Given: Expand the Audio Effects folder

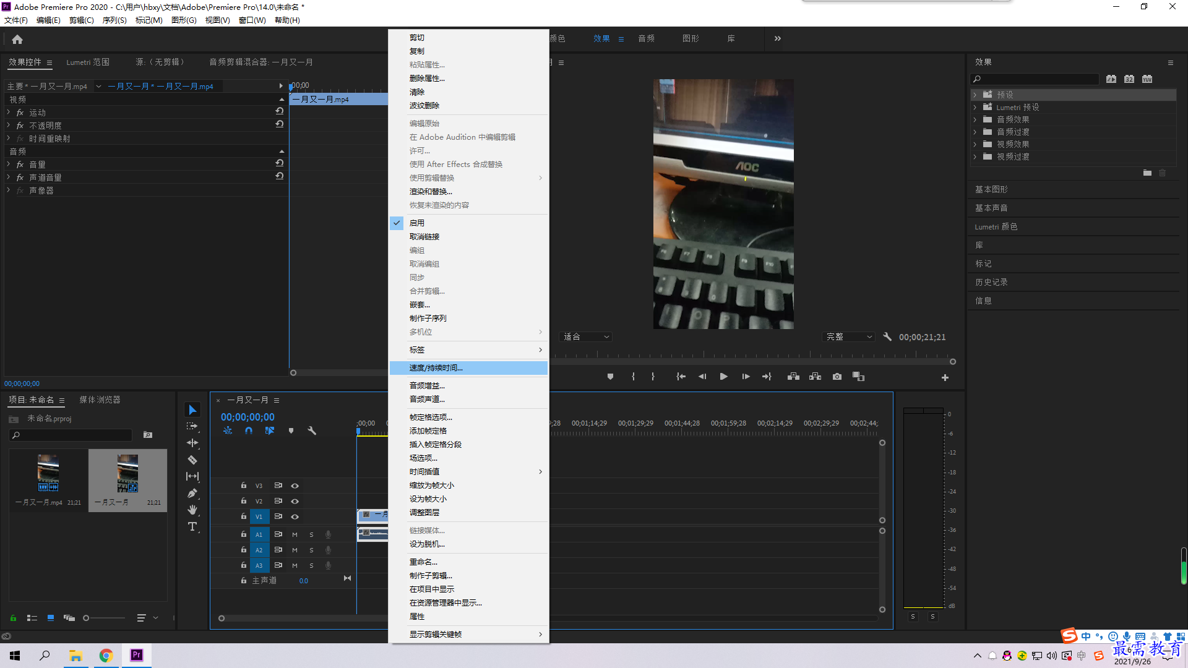Looking at the screenshot, I should 975,119.
